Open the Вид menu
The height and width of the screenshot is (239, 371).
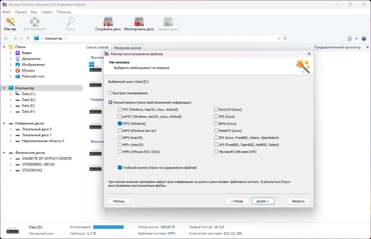coord(34,12)
